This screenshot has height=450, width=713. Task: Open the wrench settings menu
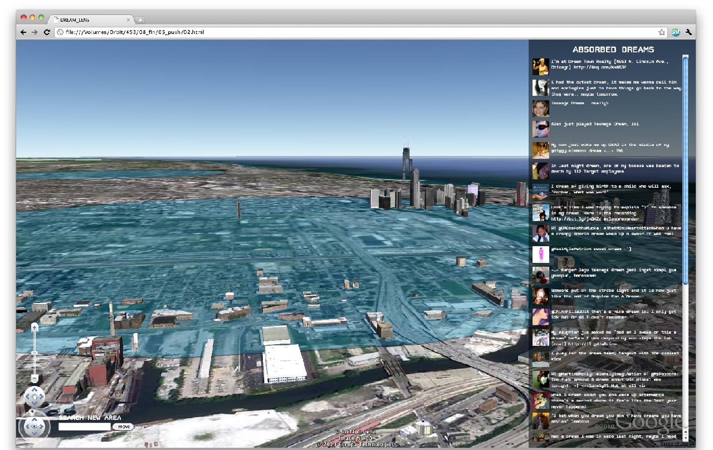[x=688, y=32]
